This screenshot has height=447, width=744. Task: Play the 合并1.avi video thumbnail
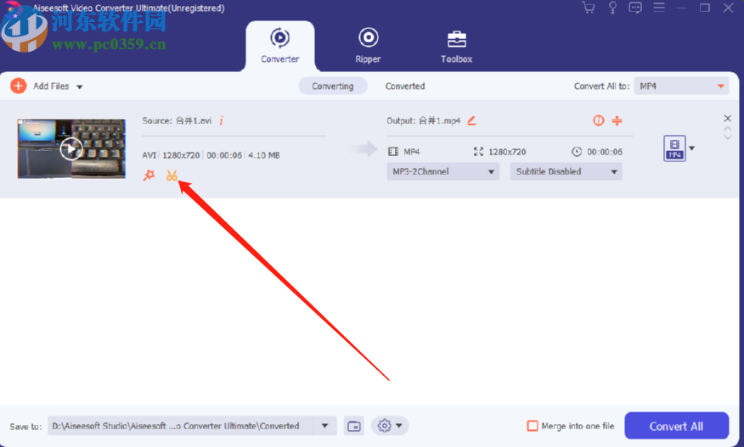[x=71, y=148]
